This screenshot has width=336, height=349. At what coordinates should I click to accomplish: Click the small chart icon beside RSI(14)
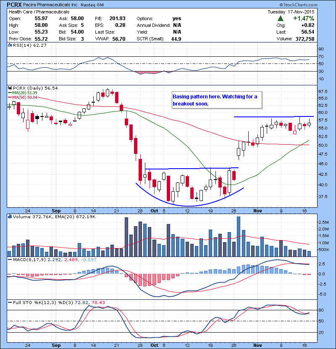coord(10,45)
